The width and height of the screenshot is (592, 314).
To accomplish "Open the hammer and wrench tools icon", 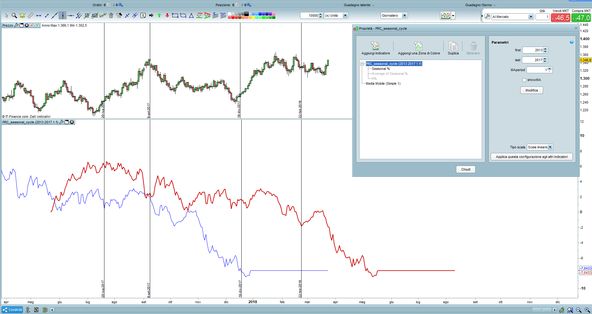I will (119, 15).
